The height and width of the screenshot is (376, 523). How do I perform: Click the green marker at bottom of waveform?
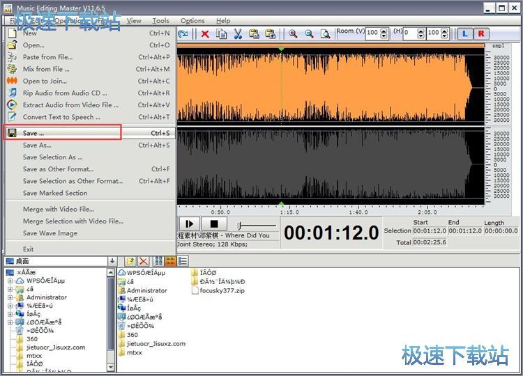click(281, 203)
